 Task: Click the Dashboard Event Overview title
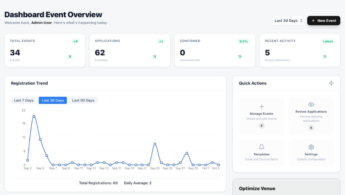(x=53, y=14)
